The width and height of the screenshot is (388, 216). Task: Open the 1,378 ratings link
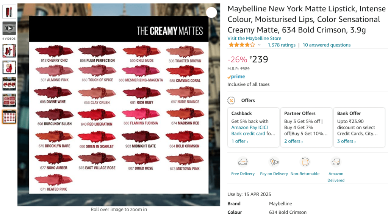click(282, 45)
